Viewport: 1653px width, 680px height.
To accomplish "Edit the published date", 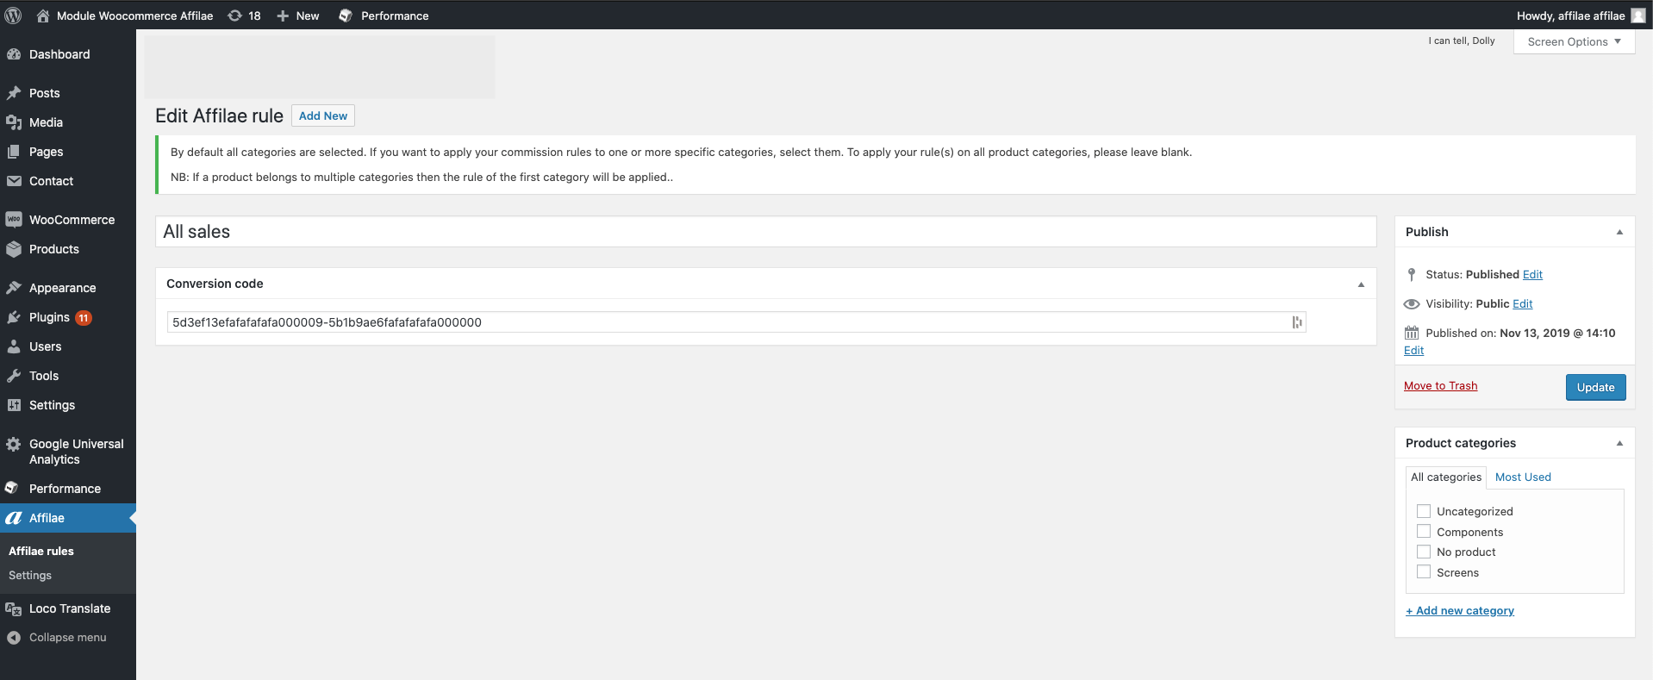I will pyautogui.click(x=1413, y=350).
